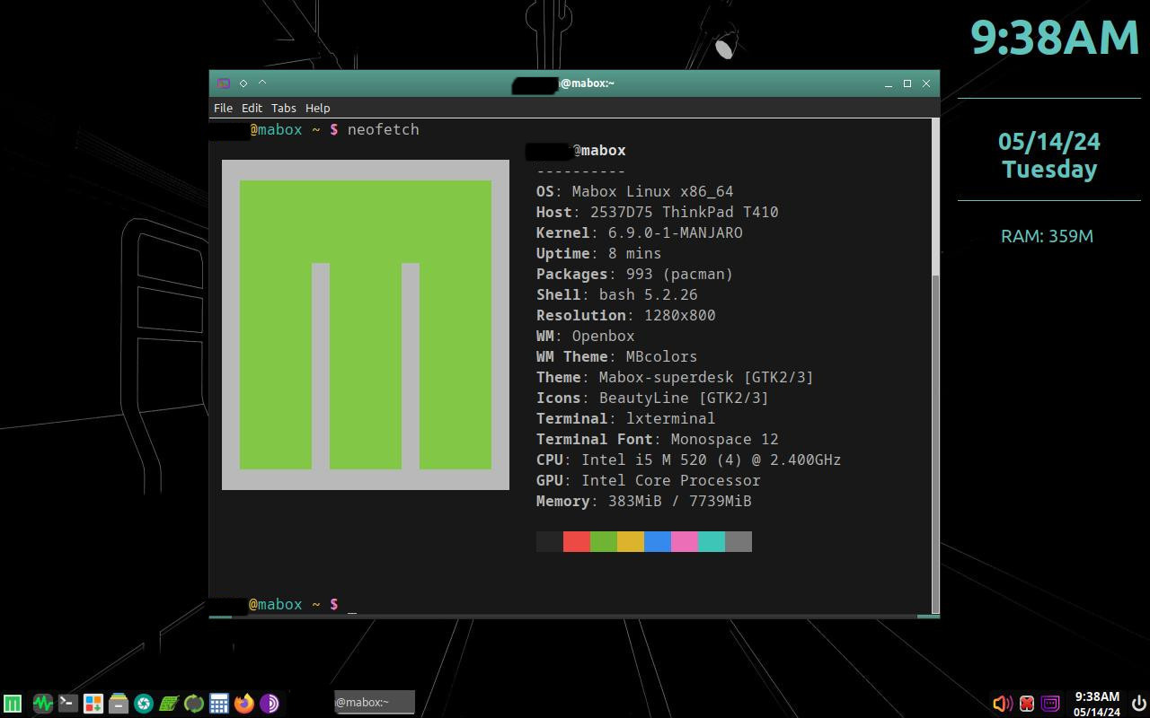This screenshot has width=1150, height=718.
Task: Click the typed 'neofetch' command text
Action: coord(383,129)
